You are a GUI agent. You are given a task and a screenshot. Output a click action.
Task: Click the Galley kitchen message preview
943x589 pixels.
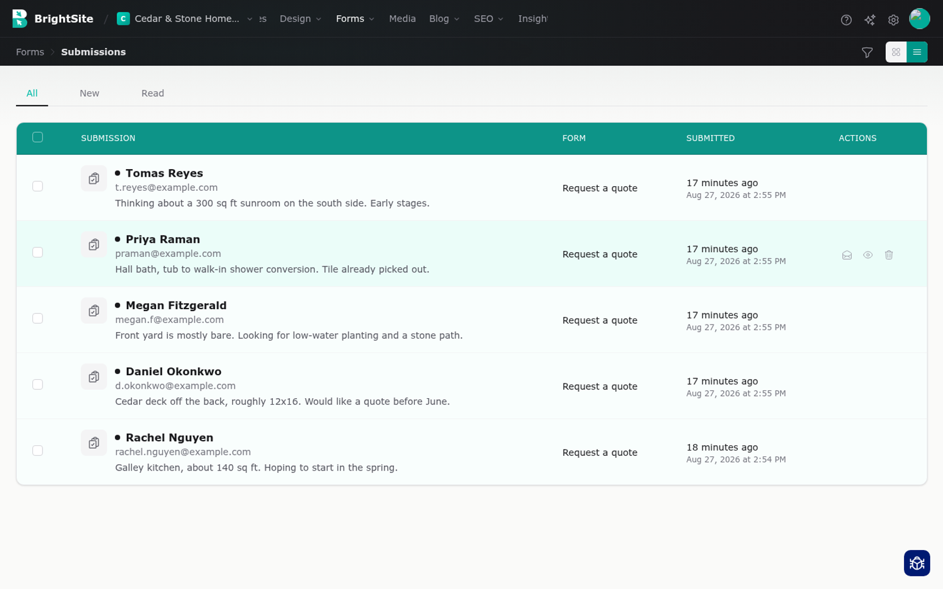[256, 467]
